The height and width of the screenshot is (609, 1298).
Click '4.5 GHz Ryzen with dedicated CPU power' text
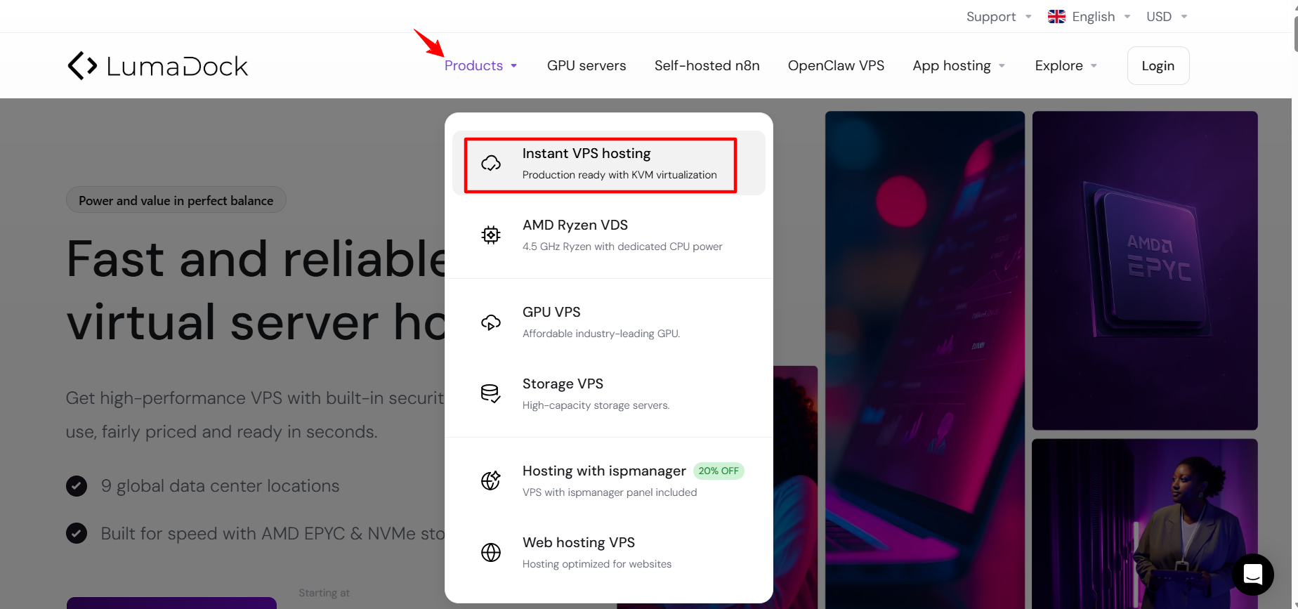pos(622,247)
